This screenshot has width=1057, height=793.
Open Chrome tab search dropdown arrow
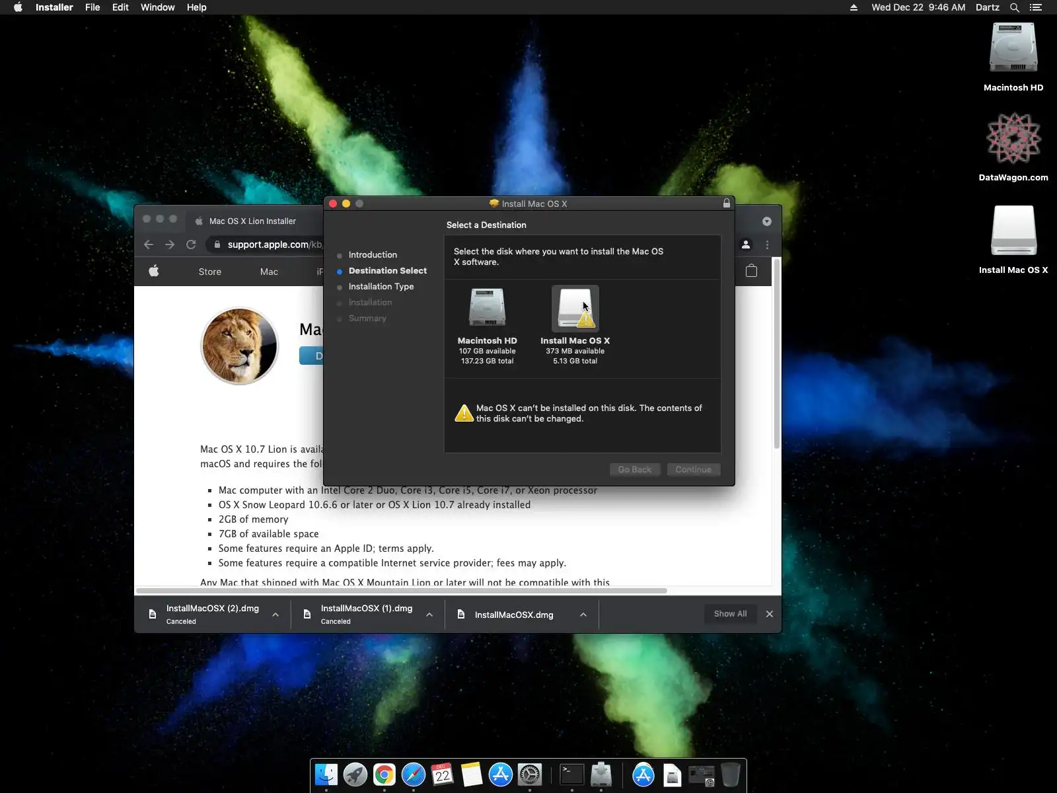767,221
